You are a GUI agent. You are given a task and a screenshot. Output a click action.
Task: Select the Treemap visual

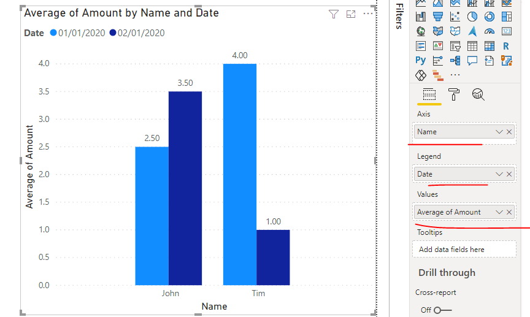[x=507, y=17]
